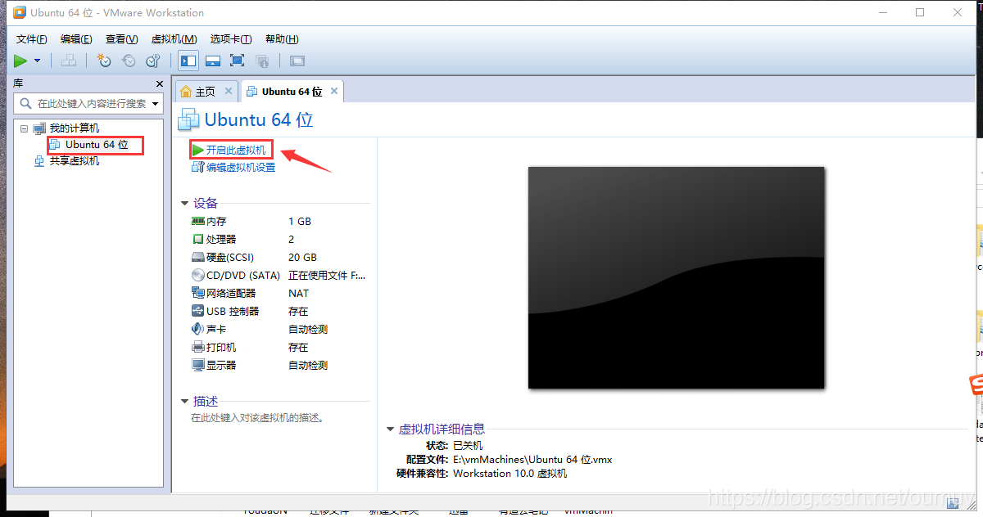
Task: Collapse the 我的计算机 tree node
Action: tap(23, 128)
